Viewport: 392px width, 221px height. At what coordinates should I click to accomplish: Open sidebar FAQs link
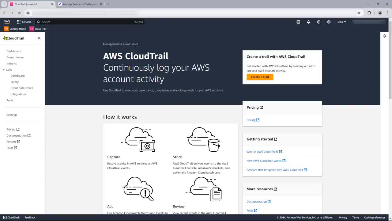tap(12, 148)
